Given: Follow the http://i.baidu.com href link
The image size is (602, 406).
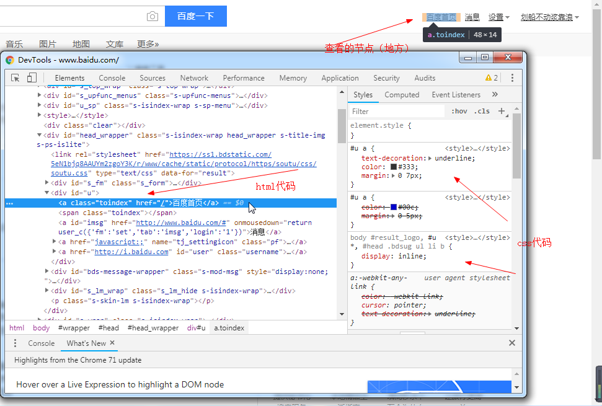Looking at the screenshot, I should point(131,252).
